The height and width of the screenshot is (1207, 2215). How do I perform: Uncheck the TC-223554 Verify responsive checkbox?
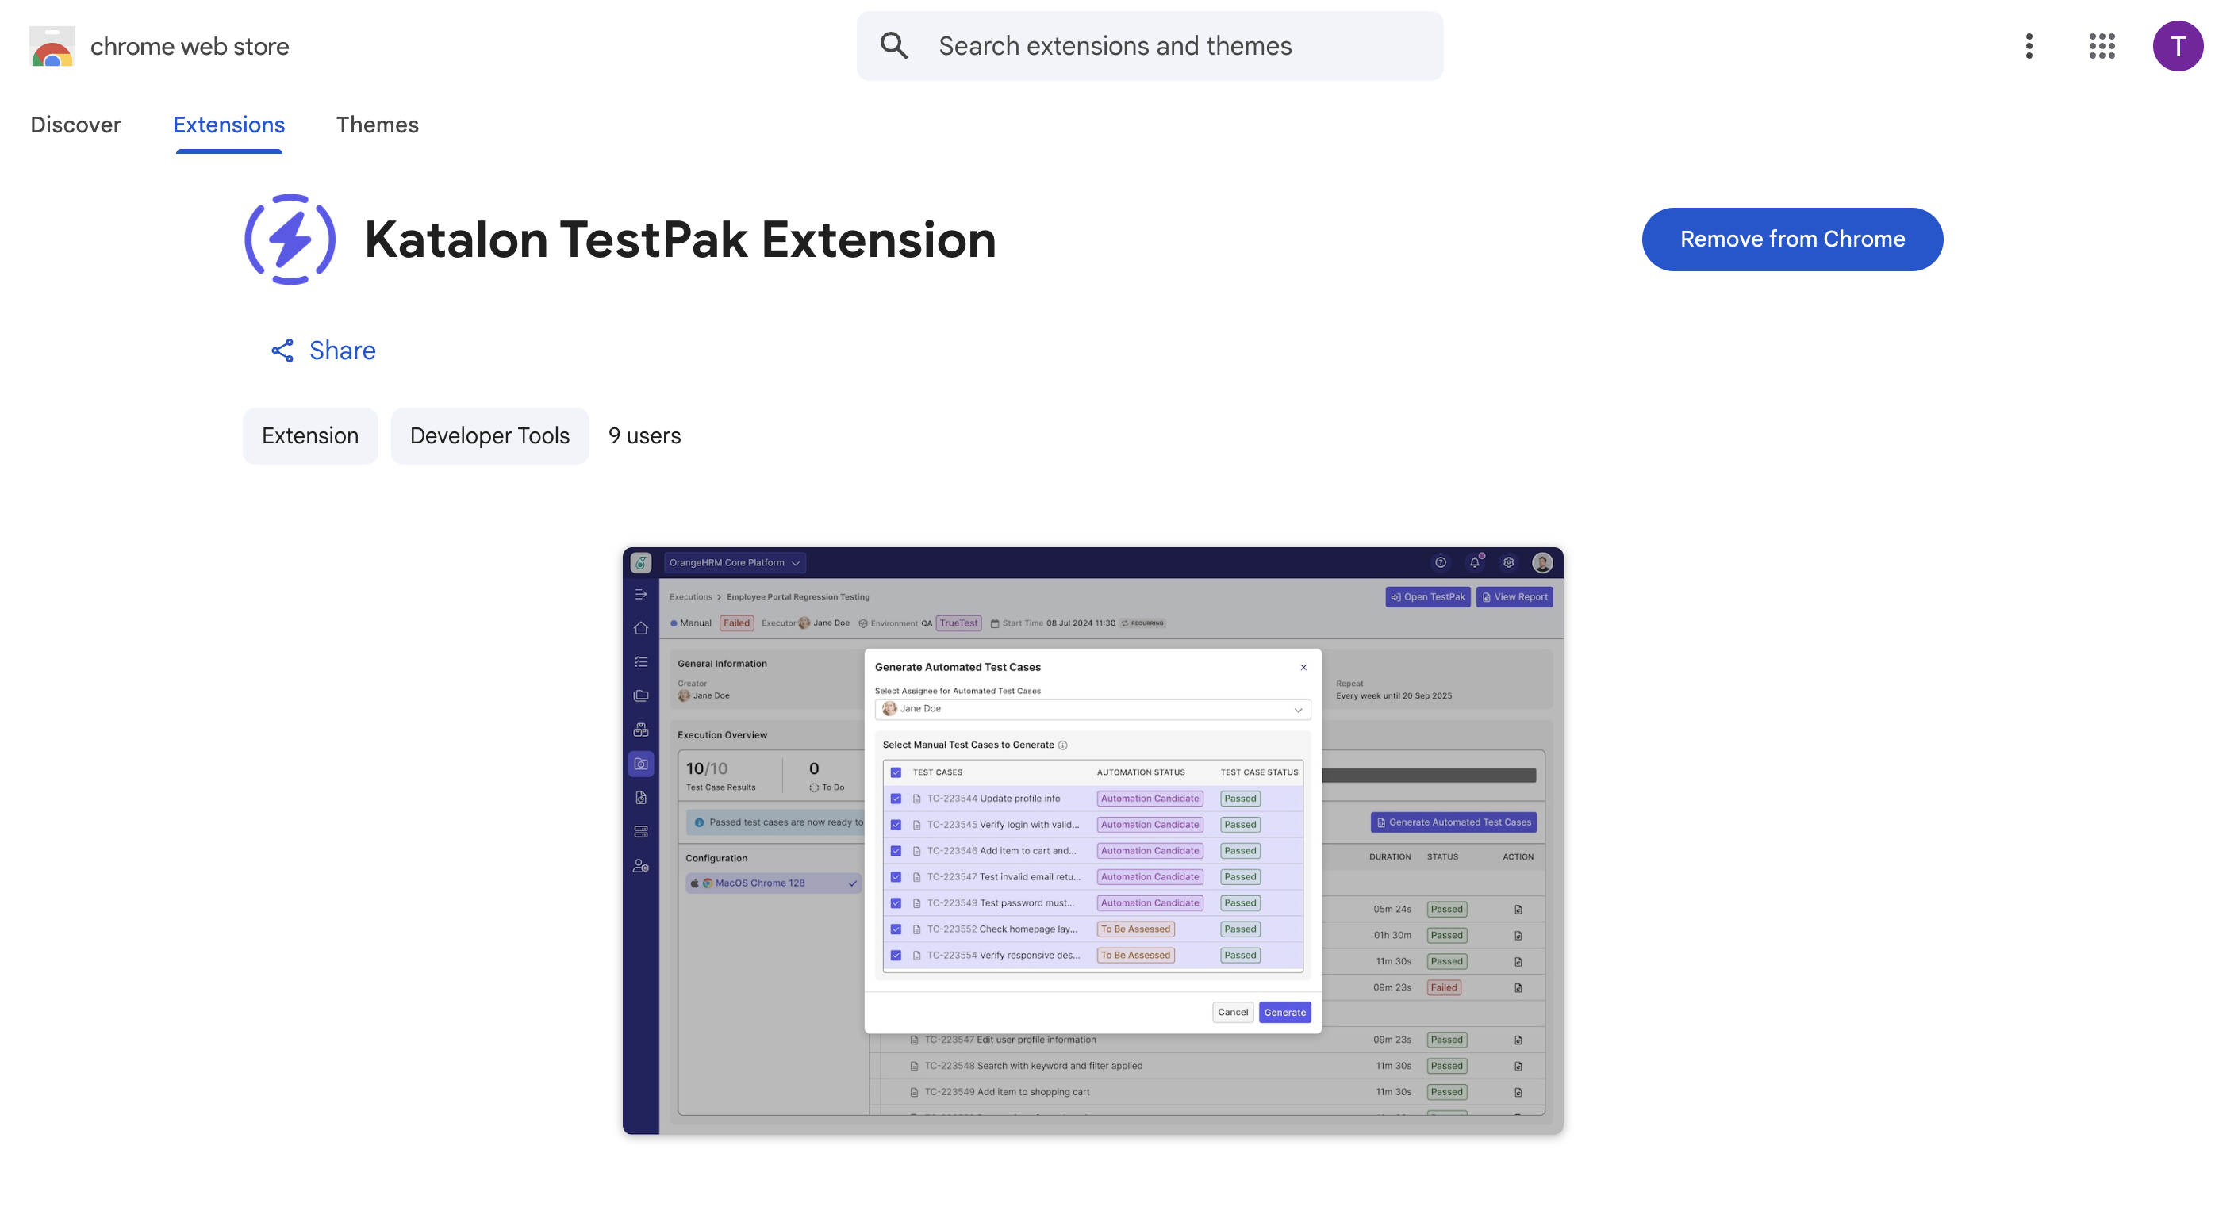click(896, 955)
